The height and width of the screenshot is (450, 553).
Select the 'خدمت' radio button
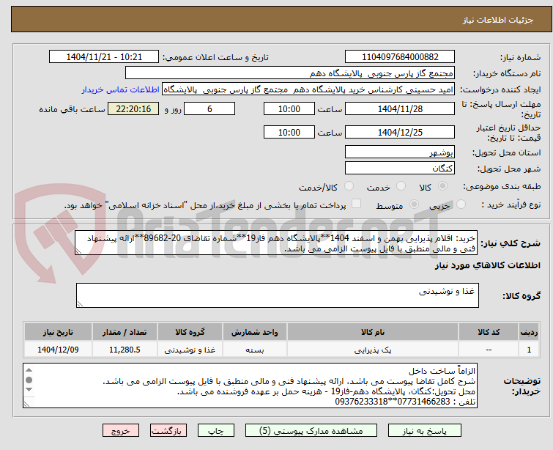pyautogui.click(x=401, y=185)
